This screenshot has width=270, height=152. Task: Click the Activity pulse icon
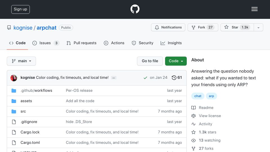(x=193, y=124)
